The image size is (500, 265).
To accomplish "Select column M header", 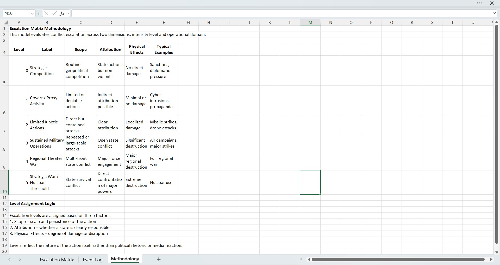I will pyautogui.click(x=310, y=23).
